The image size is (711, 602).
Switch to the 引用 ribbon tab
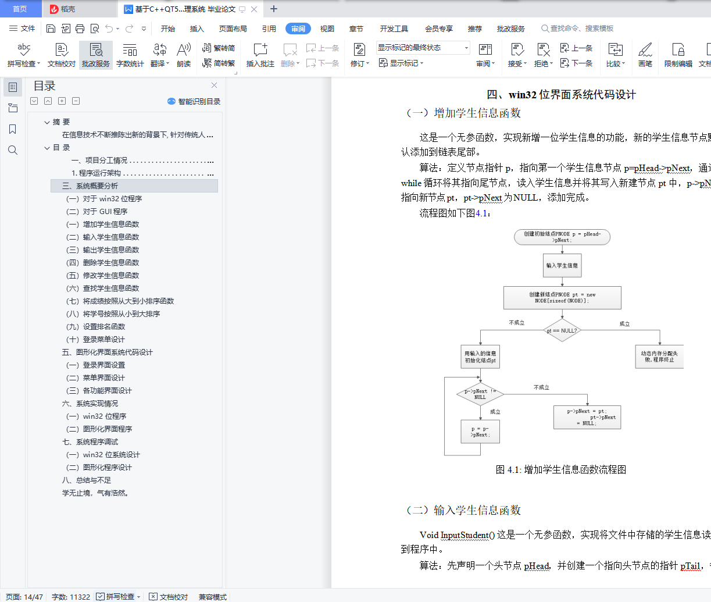point(269,29)
